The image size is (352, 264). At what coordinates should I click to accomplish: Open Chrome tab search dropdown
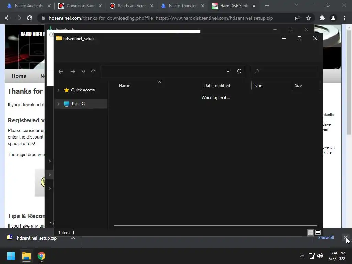297,5
